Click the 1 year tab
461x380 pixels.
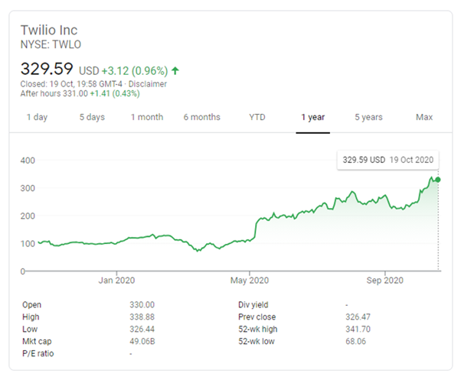click(x=312, y=117)
